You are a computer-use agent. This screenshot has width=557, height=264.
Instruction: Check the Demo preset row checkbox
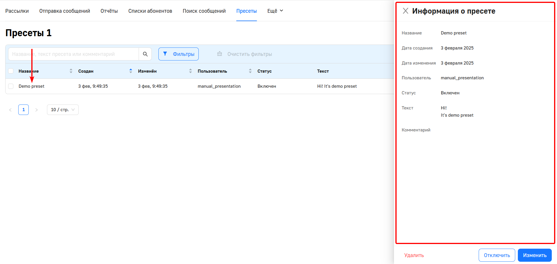11,86
